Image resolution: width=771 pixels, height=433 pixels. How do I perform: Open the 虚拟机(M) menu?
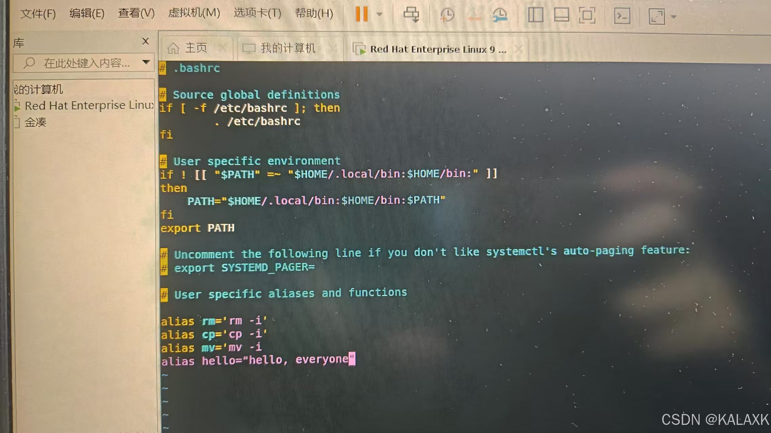point(194,13)
